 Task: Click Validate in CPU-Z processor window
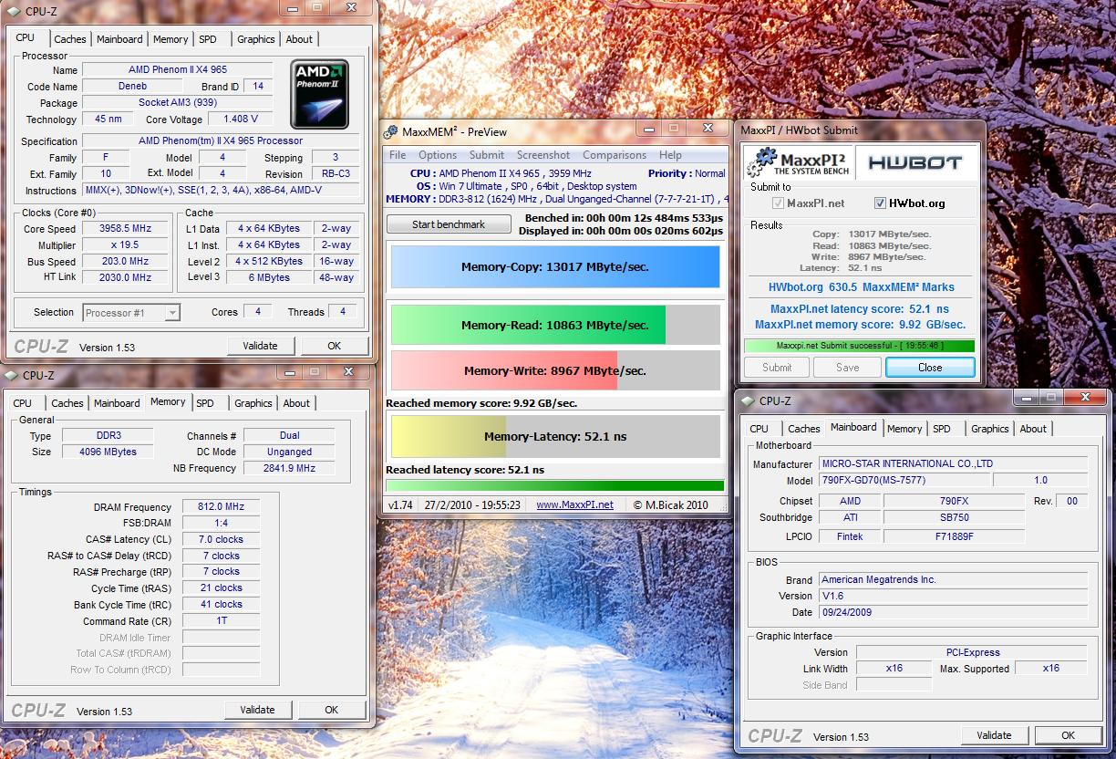coord(261,346)
